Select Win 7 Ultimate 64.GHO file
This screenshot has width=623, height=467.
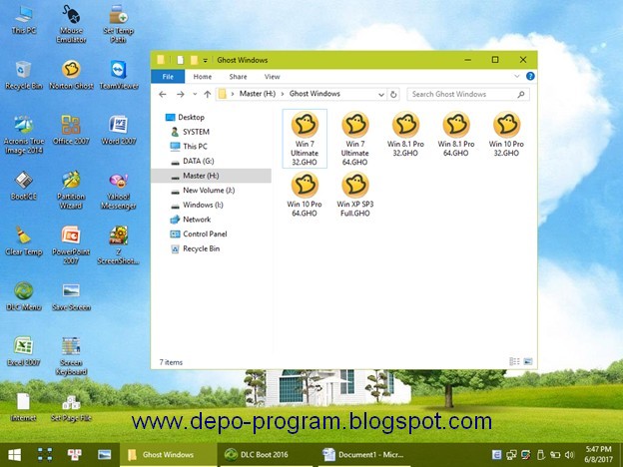pos(354,139)
